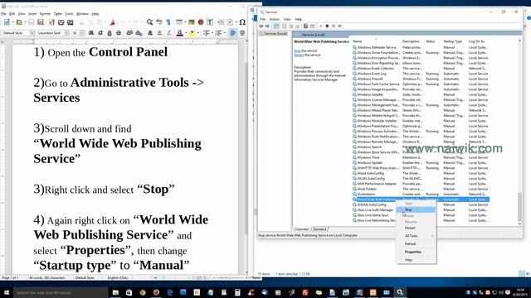
Task: Click Find & Replace magnifier in Writer
Action: pyautogui.click(x=149, y=22)
